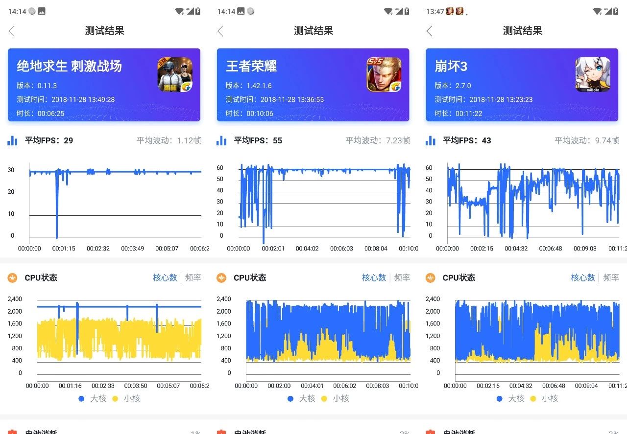Select the 版本：0.11.3 text
Screen dimensions: 627x434
click(x=37, y=86)
